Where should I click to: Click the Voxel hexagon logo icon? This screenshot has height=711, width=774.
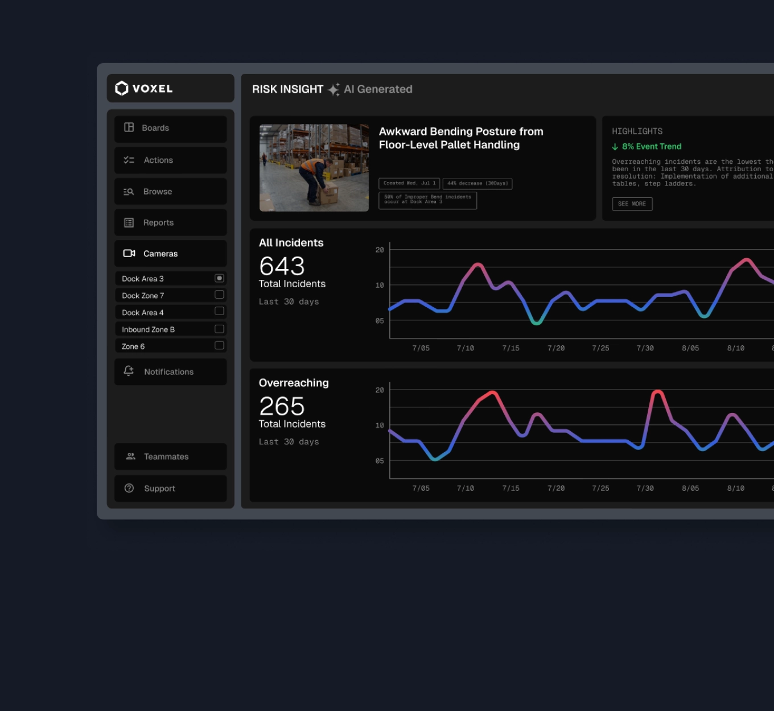pyautogui.click(x=122, y=88)
